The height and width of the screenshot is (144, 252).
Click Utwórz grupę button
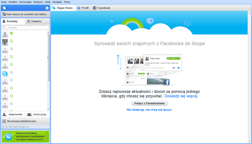tap(37, 115)
